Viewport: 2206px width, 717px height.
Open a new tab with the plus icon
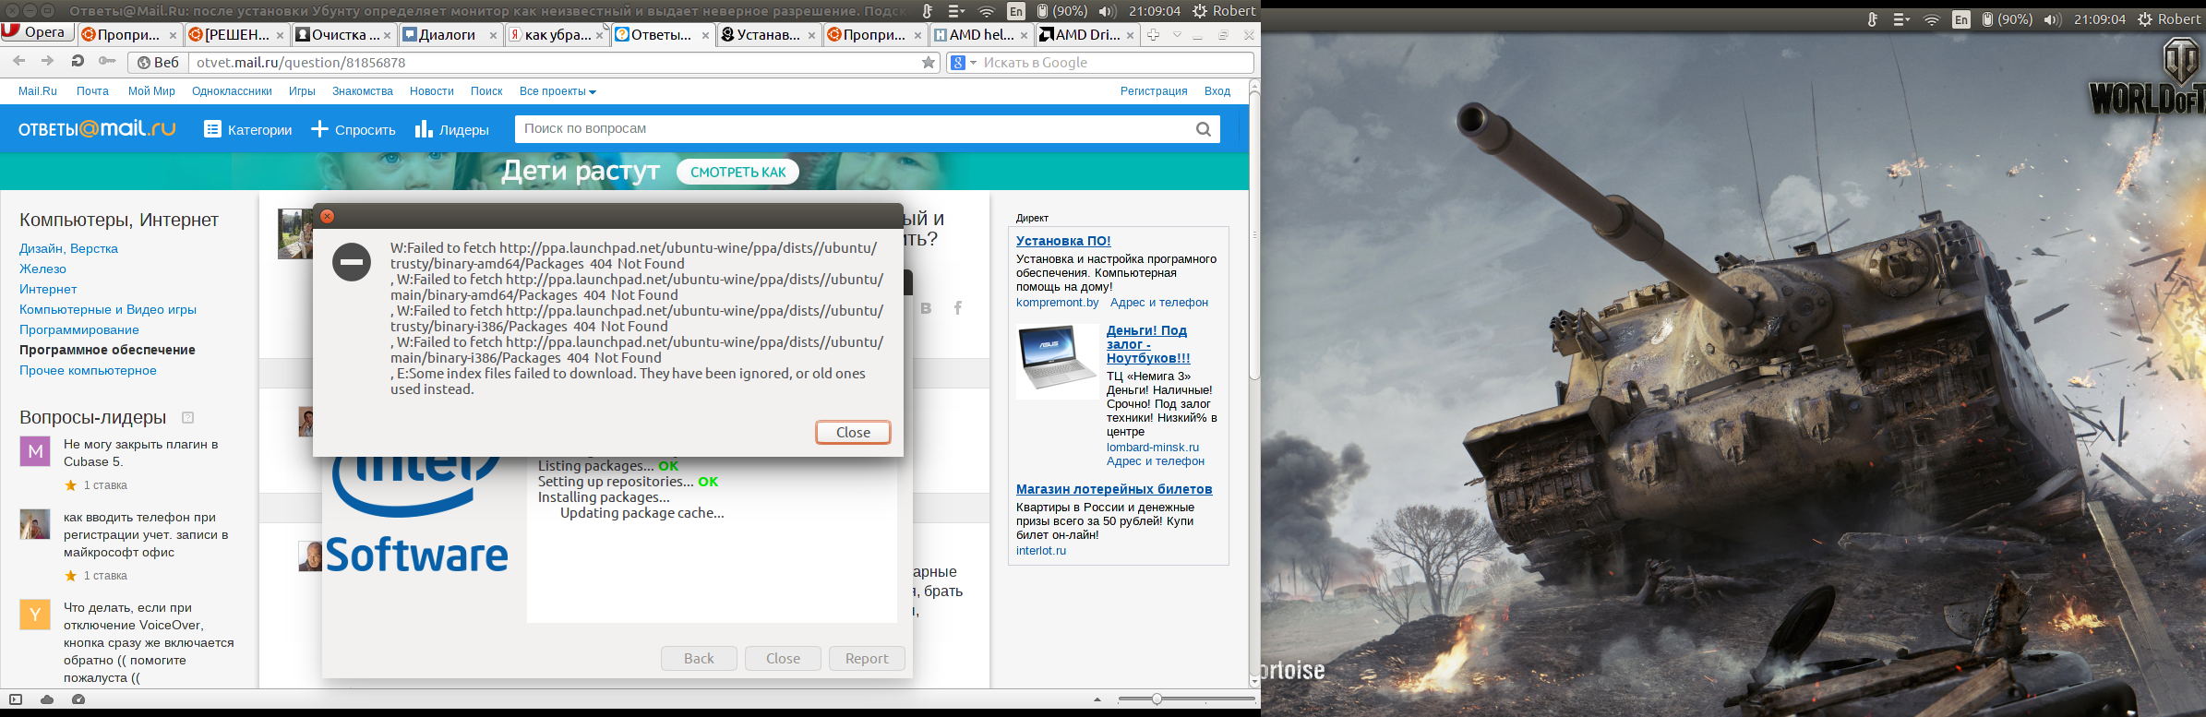[x=1153, y=35]
